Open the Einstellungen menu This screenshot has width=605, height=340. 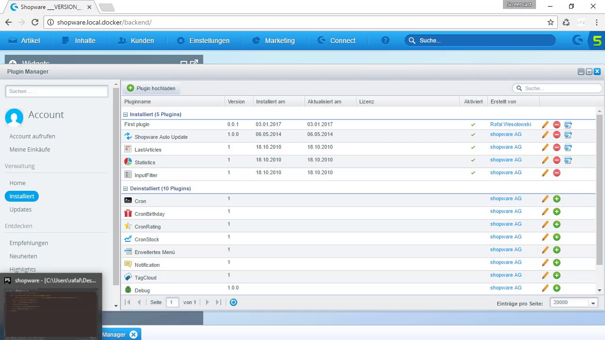203,41
